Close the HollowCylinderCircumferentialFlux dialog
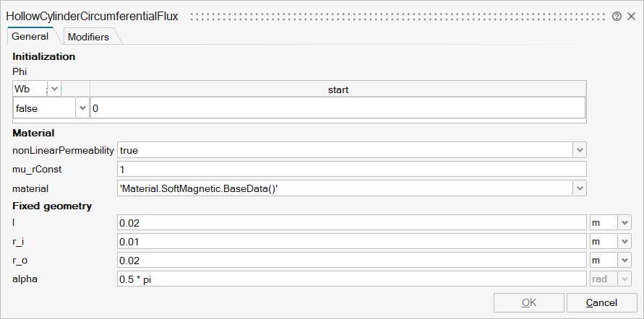This screenshot has height=319, width=644. [x=631, y=16]
